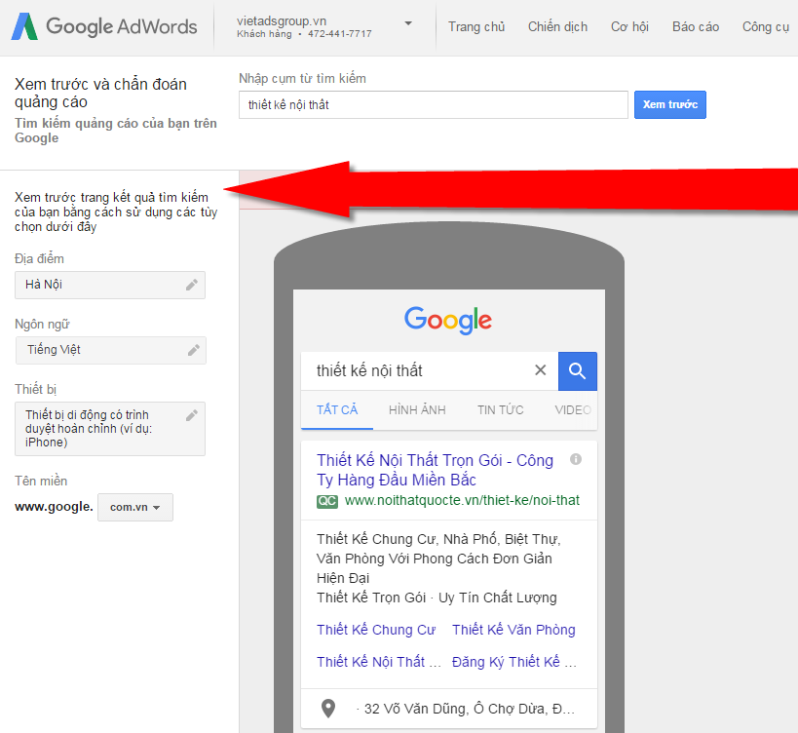The width and height of the screenshot is (798, 733).
Task: Switch to the HÌNH ẢNH tab
Action: [417, 410]
